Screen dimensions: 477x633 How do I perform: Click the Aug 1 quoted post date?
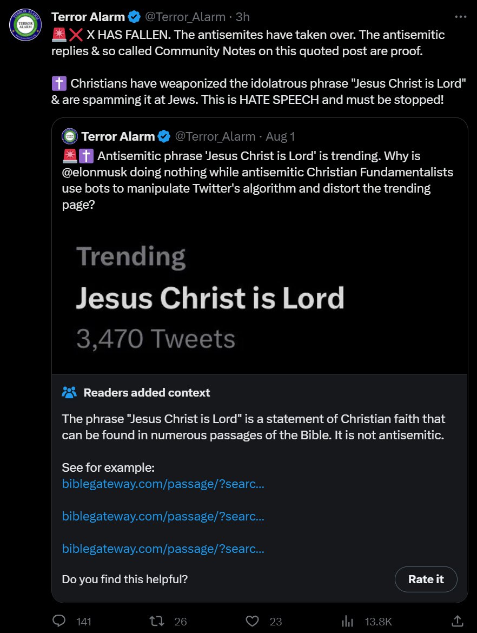280,136
